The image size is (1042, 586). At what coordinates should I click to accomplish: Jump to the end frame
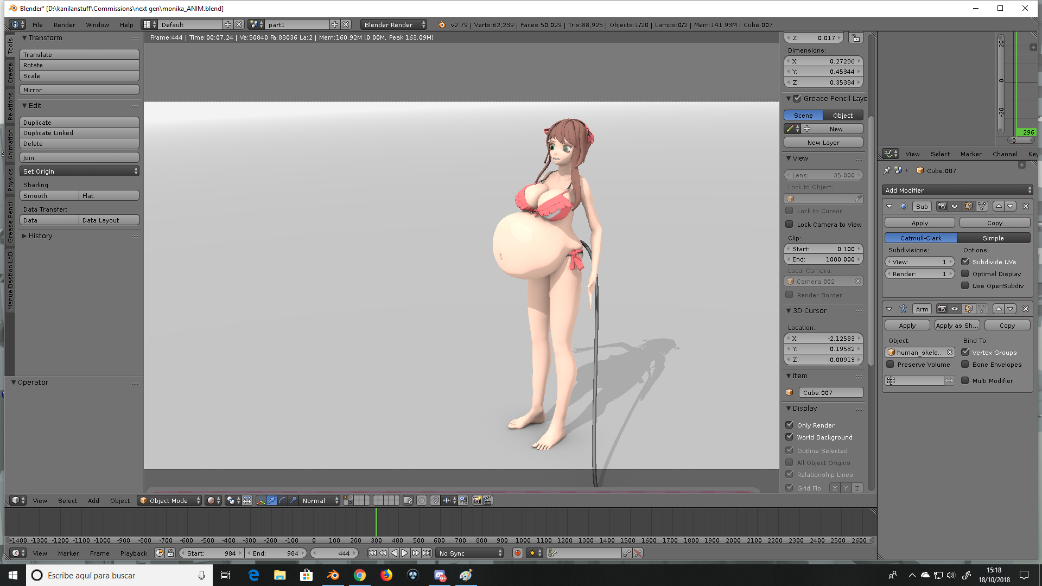427,553
